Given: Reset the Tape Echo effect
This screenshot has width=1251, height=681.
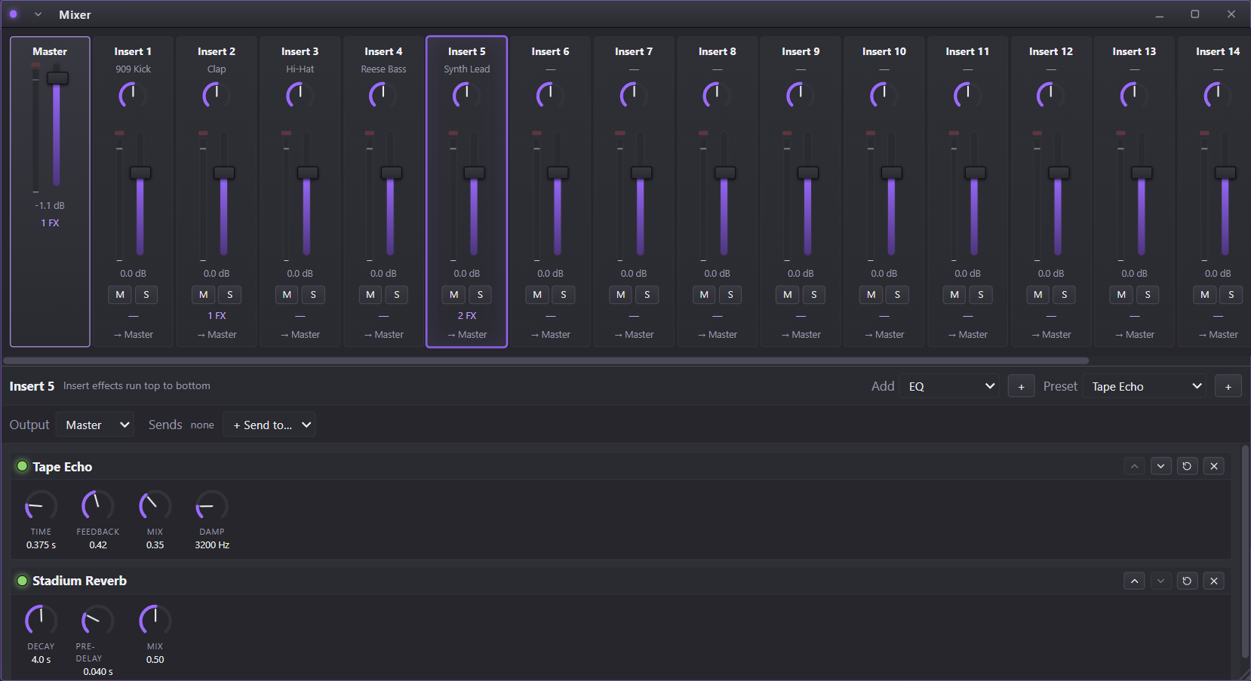Looking at the screenshot, I should [1187, 466].
